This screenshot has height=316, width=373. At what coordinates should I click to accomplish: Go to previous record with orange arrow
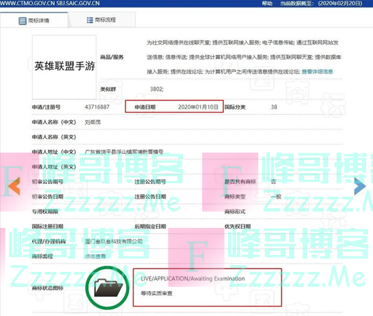point(14,186)
